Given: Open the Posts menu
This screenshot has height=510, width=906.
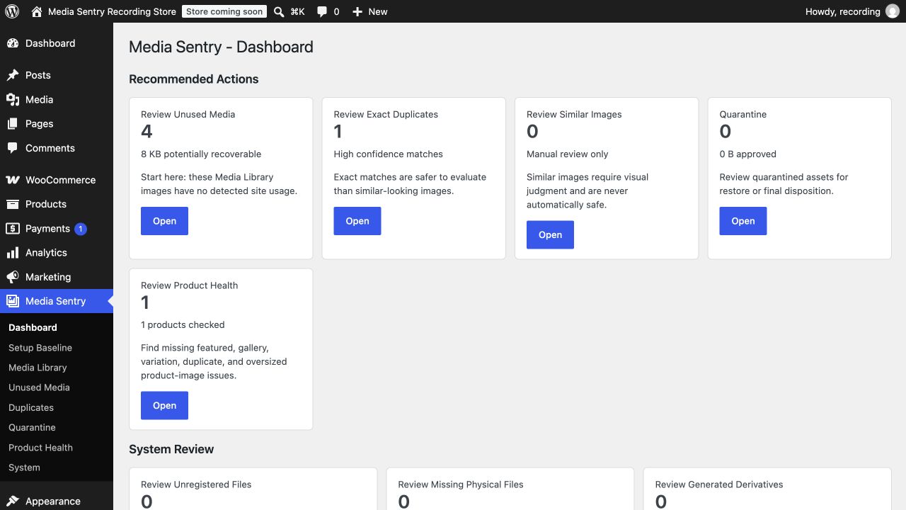Looking at the screenshot, I should pos(57,75).
